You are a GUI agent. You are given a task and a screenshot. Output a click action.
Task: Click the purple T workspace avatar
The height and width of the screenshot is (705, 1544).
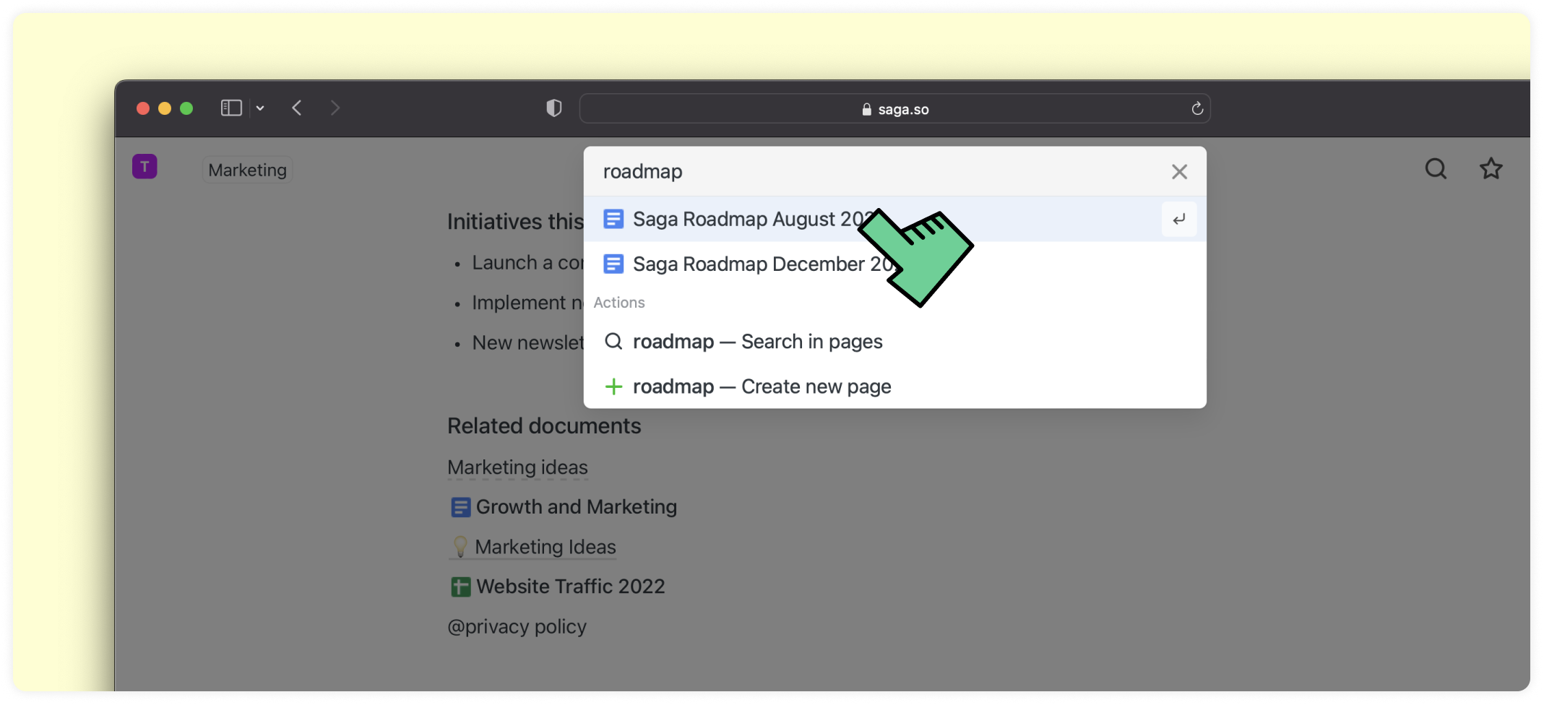tap(145, 167)
